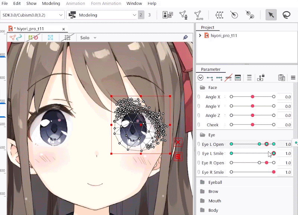Open automatic mesh generator (AUTO icon)
Image resolution: width=298 pixels, height=215 pixels.
(x=198, y=15)
